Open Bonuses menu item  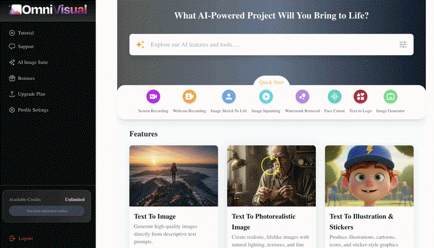tap(26, 78)
